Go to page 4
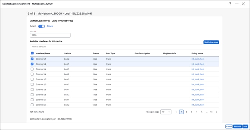 (197, 112)
